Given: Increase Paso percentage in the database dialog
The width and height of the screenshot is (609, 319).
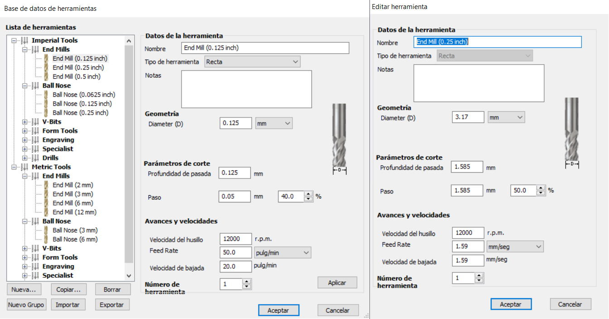Looking at the screenshot, I should [309, 194].
